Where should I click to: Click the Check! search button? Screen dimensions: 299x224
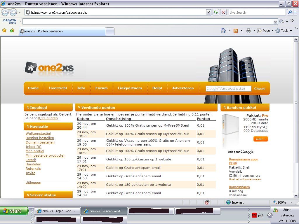click(260, 89)
